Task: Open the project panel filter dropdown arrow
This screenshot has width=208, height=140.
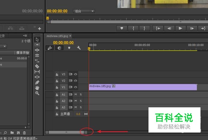Action: 5,46
